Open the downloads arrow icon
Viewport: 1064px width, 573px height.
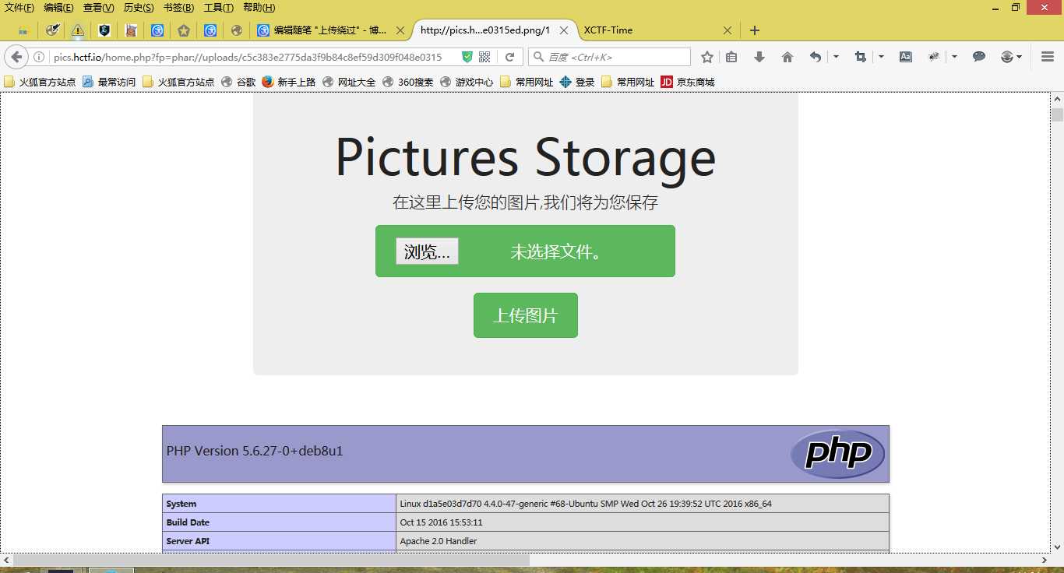[x=759, y=57]
